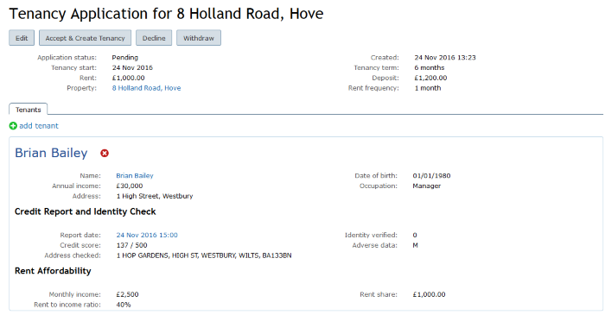Remove Brian Bailey with the red X icon
The width and height of the screenshot is (605, 315).
point(105,154)
